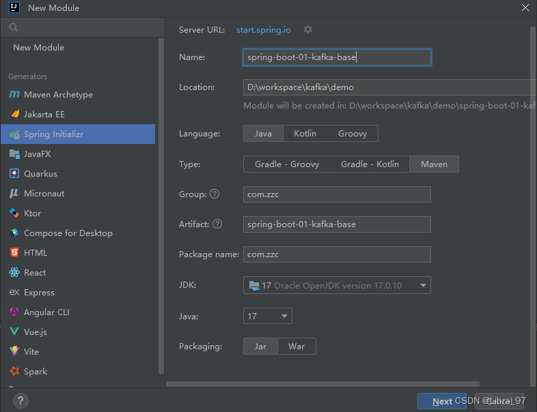The width and height of the screenshot is (537, 412).
Task: Click the Vite icon
Action: coord(14,351)
